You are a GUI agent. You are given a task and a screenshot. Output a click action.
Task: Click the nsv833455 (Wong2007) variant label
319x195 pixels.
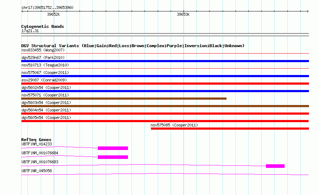click(x=43, y=50)
